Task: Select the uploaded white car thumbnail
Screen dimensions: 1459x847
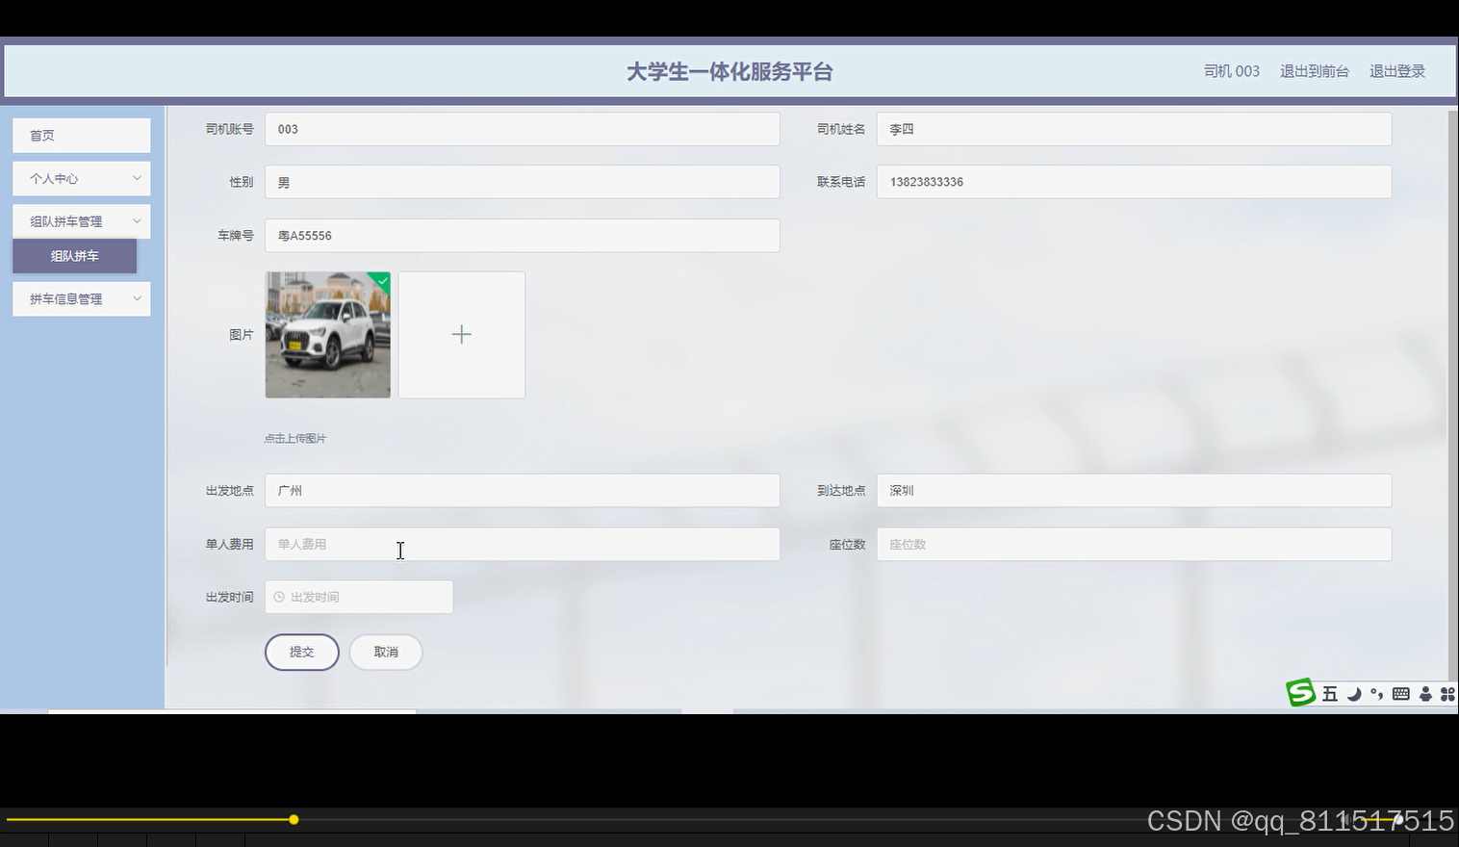Action: [x=328, y=335]
